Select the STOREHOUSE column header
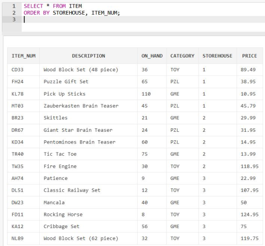Viewport: 265px width, 246px height. tap(218, 56)
